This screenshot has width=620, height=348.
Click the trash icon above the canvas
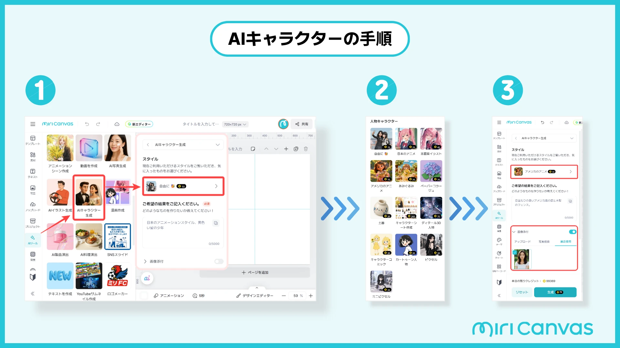pyautogui.click(x=306, y=149)
